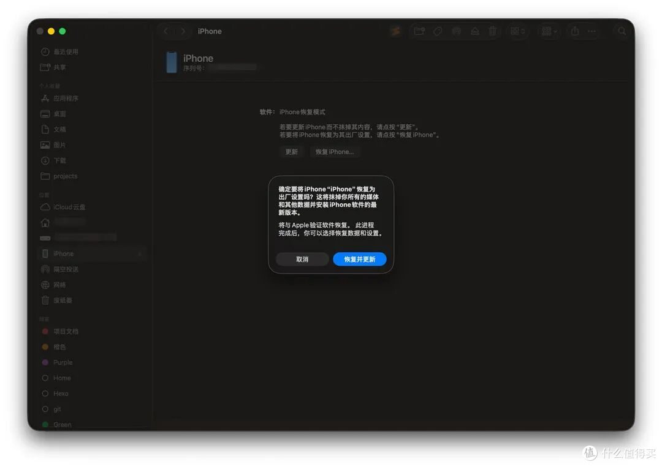The height and width of the screenshot is (467, 662).
Task: Click the 恢复 iPhone... button
Action: coord(335,152)
